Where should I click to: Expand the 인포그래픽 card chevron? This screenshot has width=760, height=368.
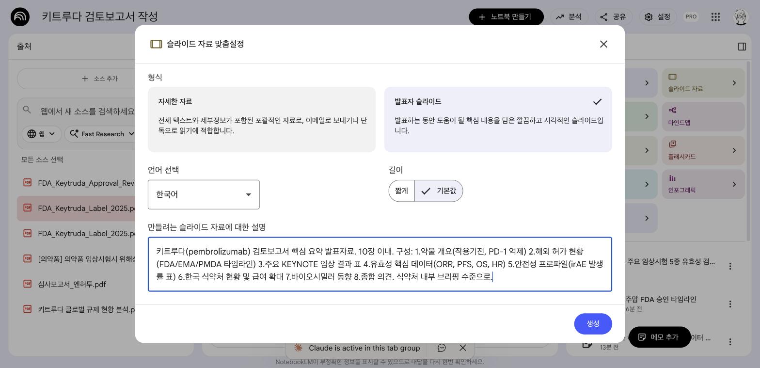pyautogui.click(x=734, y=184)
